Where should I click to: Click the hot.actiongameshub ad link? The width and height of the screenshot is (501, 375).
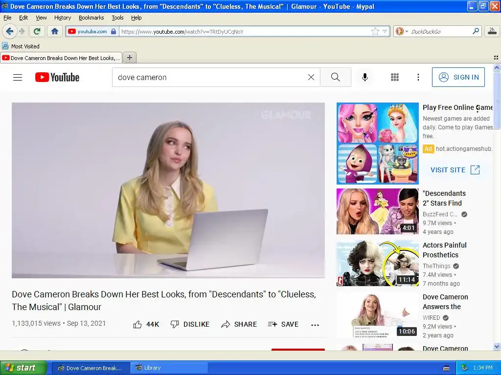(x=464, y=148)
